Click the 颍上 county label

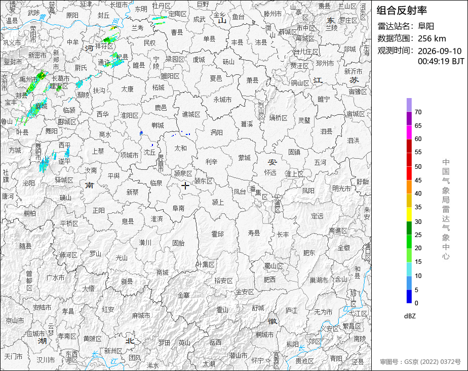218,203
